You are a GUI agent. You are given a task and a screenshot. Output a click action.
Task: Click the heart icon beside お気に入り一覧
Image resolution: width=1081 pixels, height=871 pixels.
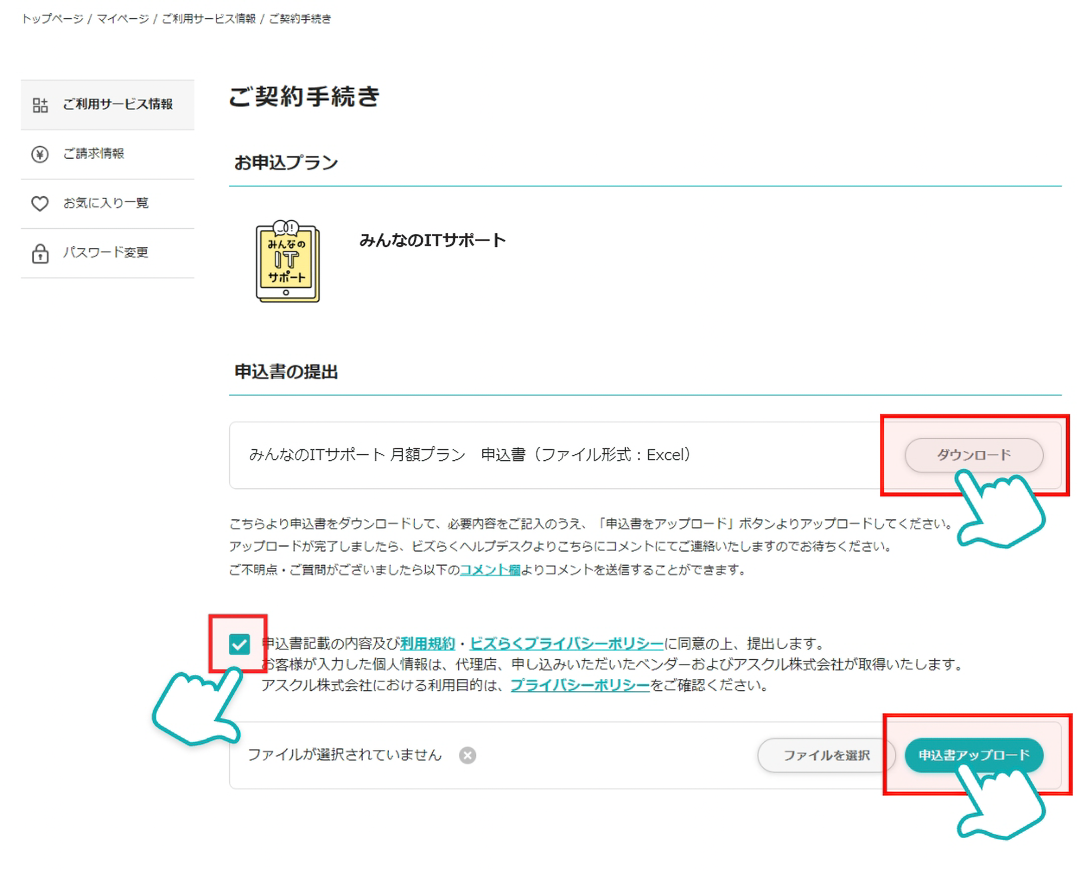pyautogui.click(x=40, y=203)
